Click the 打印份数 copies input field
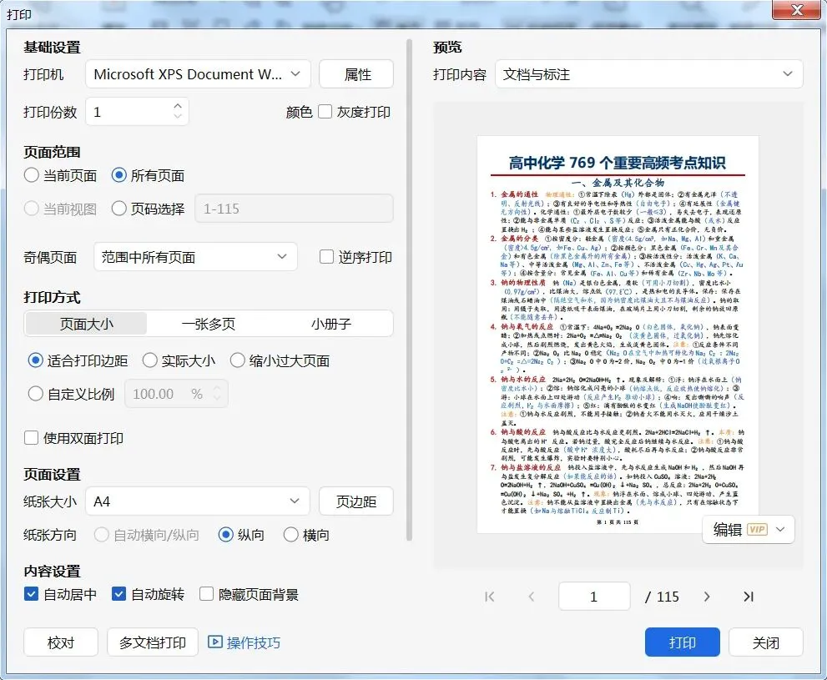Viewport: 827px width, 680px height. click(x=137, y=111)
